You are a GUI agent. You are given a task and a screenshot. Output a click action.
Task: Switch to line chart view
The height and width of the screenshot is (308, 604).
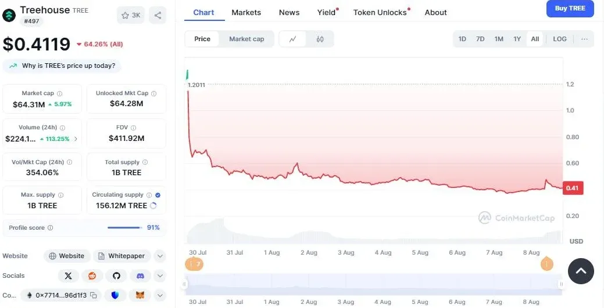[x=293, y=39]
